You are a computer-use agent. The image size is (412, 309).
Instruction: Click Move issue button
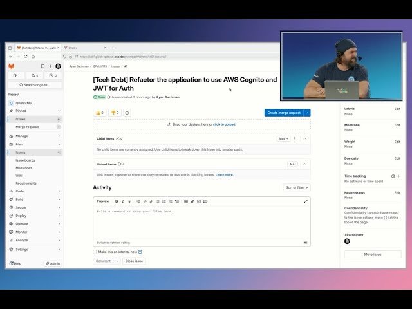tap(373, 254)
